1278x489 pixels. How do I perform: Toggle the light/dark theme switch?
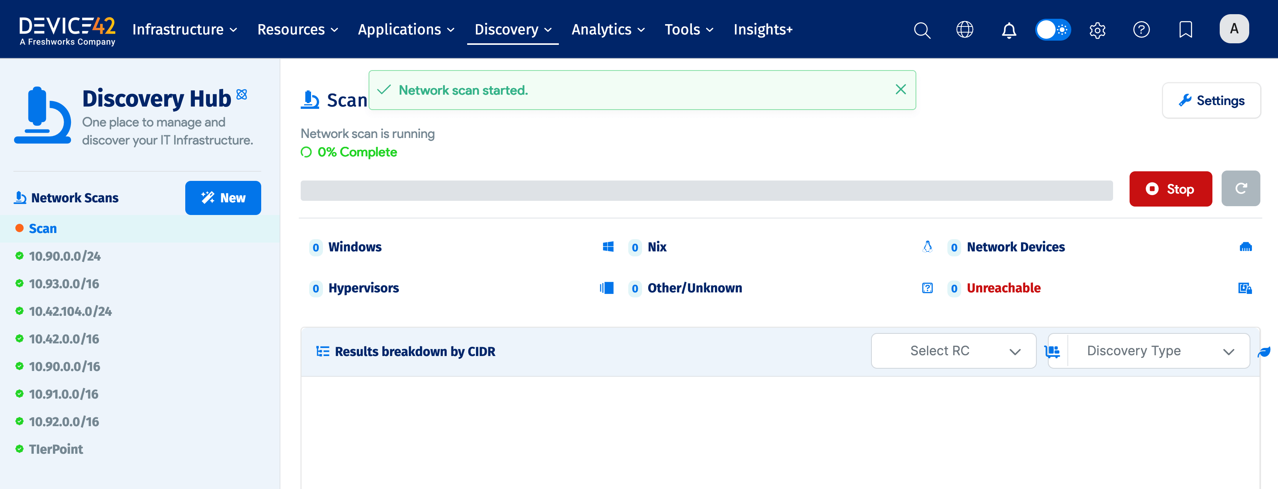[x=1053, y=30]
